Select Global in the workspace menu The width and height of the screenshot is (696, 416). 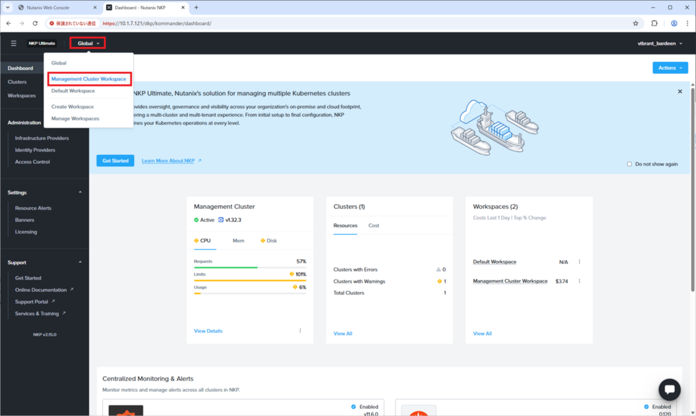(59, 63)
